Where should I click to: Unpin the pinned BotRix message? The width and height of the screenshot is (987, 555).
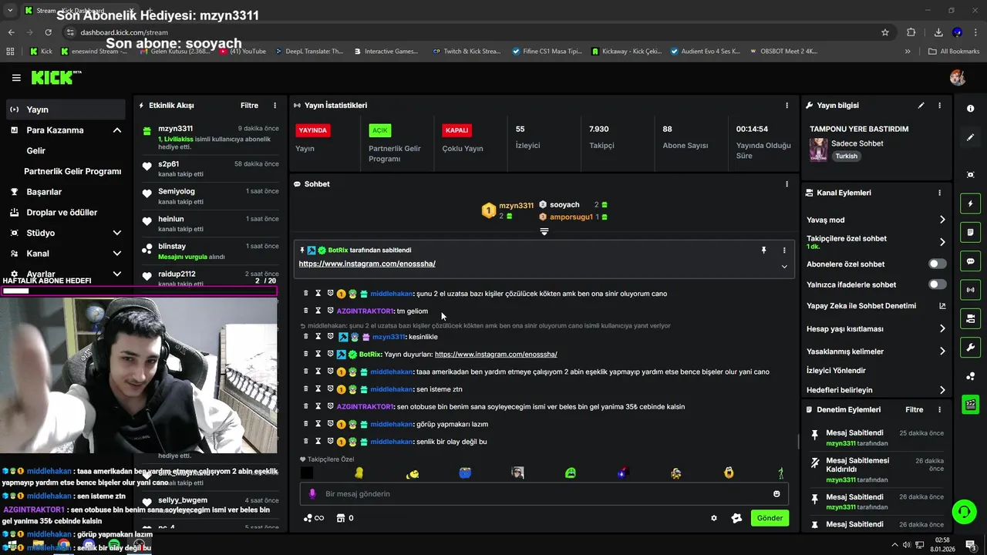click(x=763, y=250)
